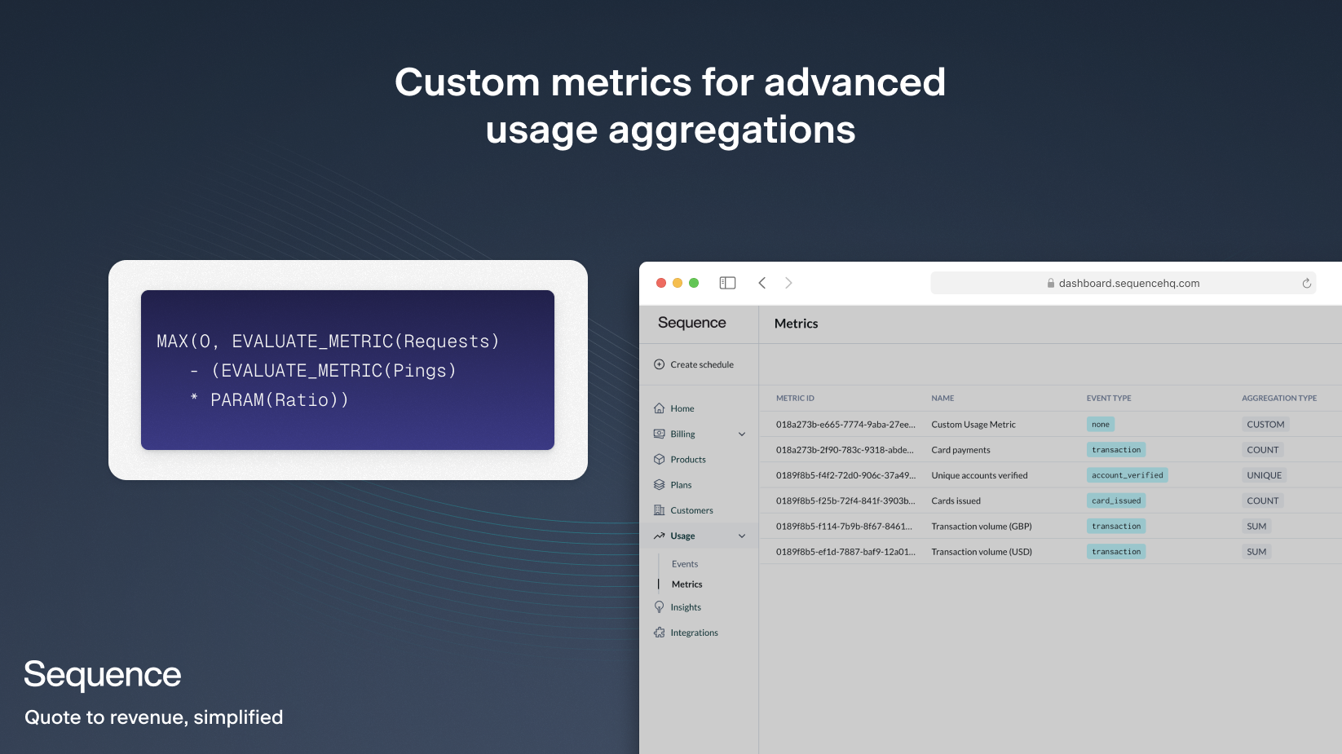
Task: Click the 'none' event type tag
Action: pyautogui.click(x=1101, y=424)
